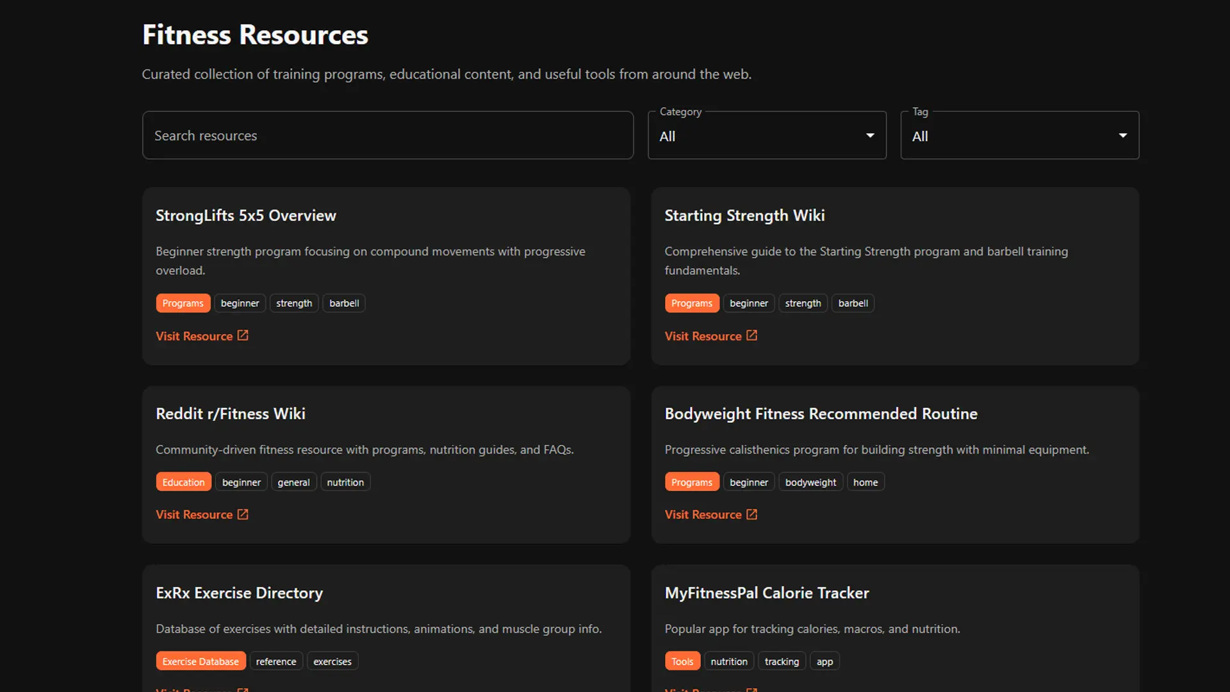Click the external link icon on Bodyweight Fitness Routine
This screenshot has height=692, width=1230.
[x=751, y=514]
